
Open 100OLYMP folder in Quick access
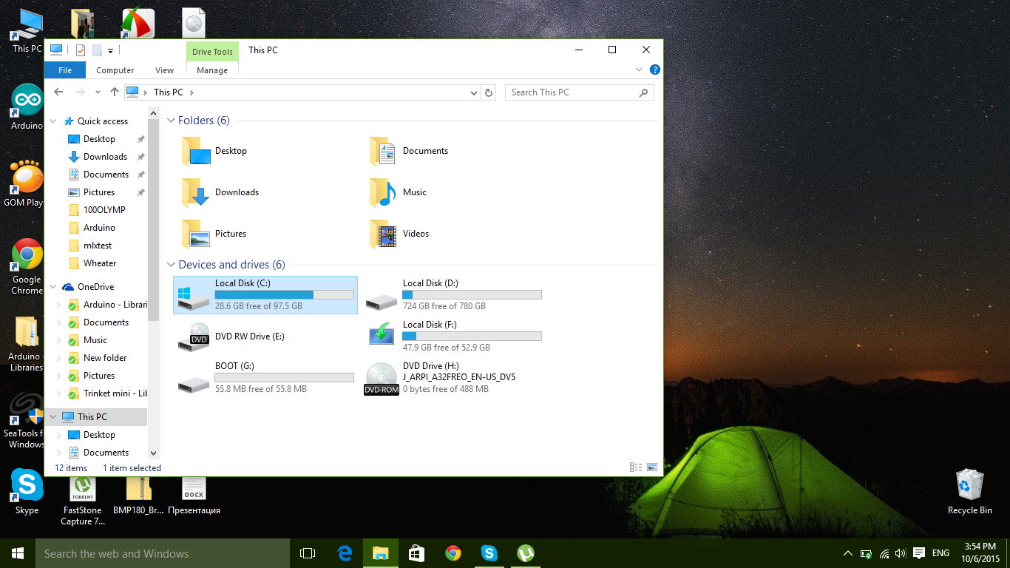(x=98, y=210)
